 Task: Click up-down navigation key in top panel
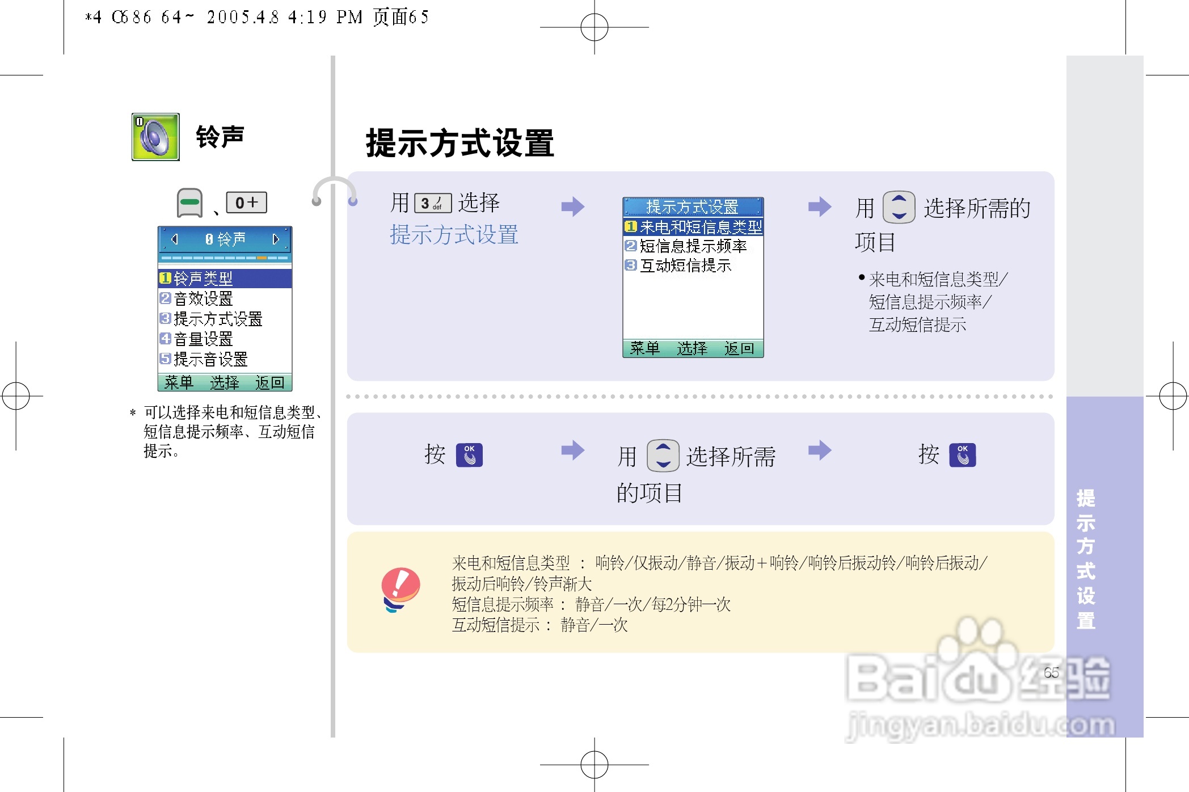click(x=899, y=208)
